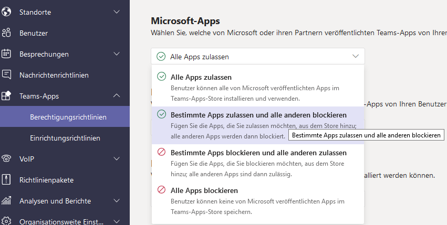Click the gear icon for Organisationsweite Einstellungen
447x225 pixels.
[x=6, y=221]
